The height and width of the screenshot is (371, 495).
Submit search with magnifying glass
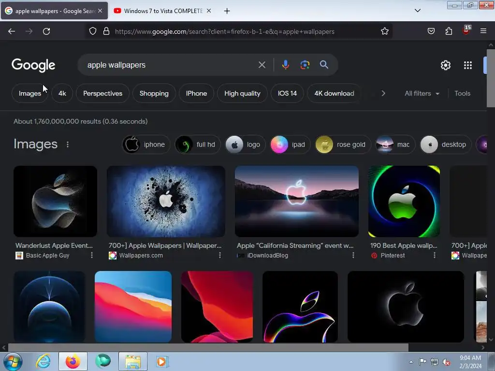[x=324, y=65]
